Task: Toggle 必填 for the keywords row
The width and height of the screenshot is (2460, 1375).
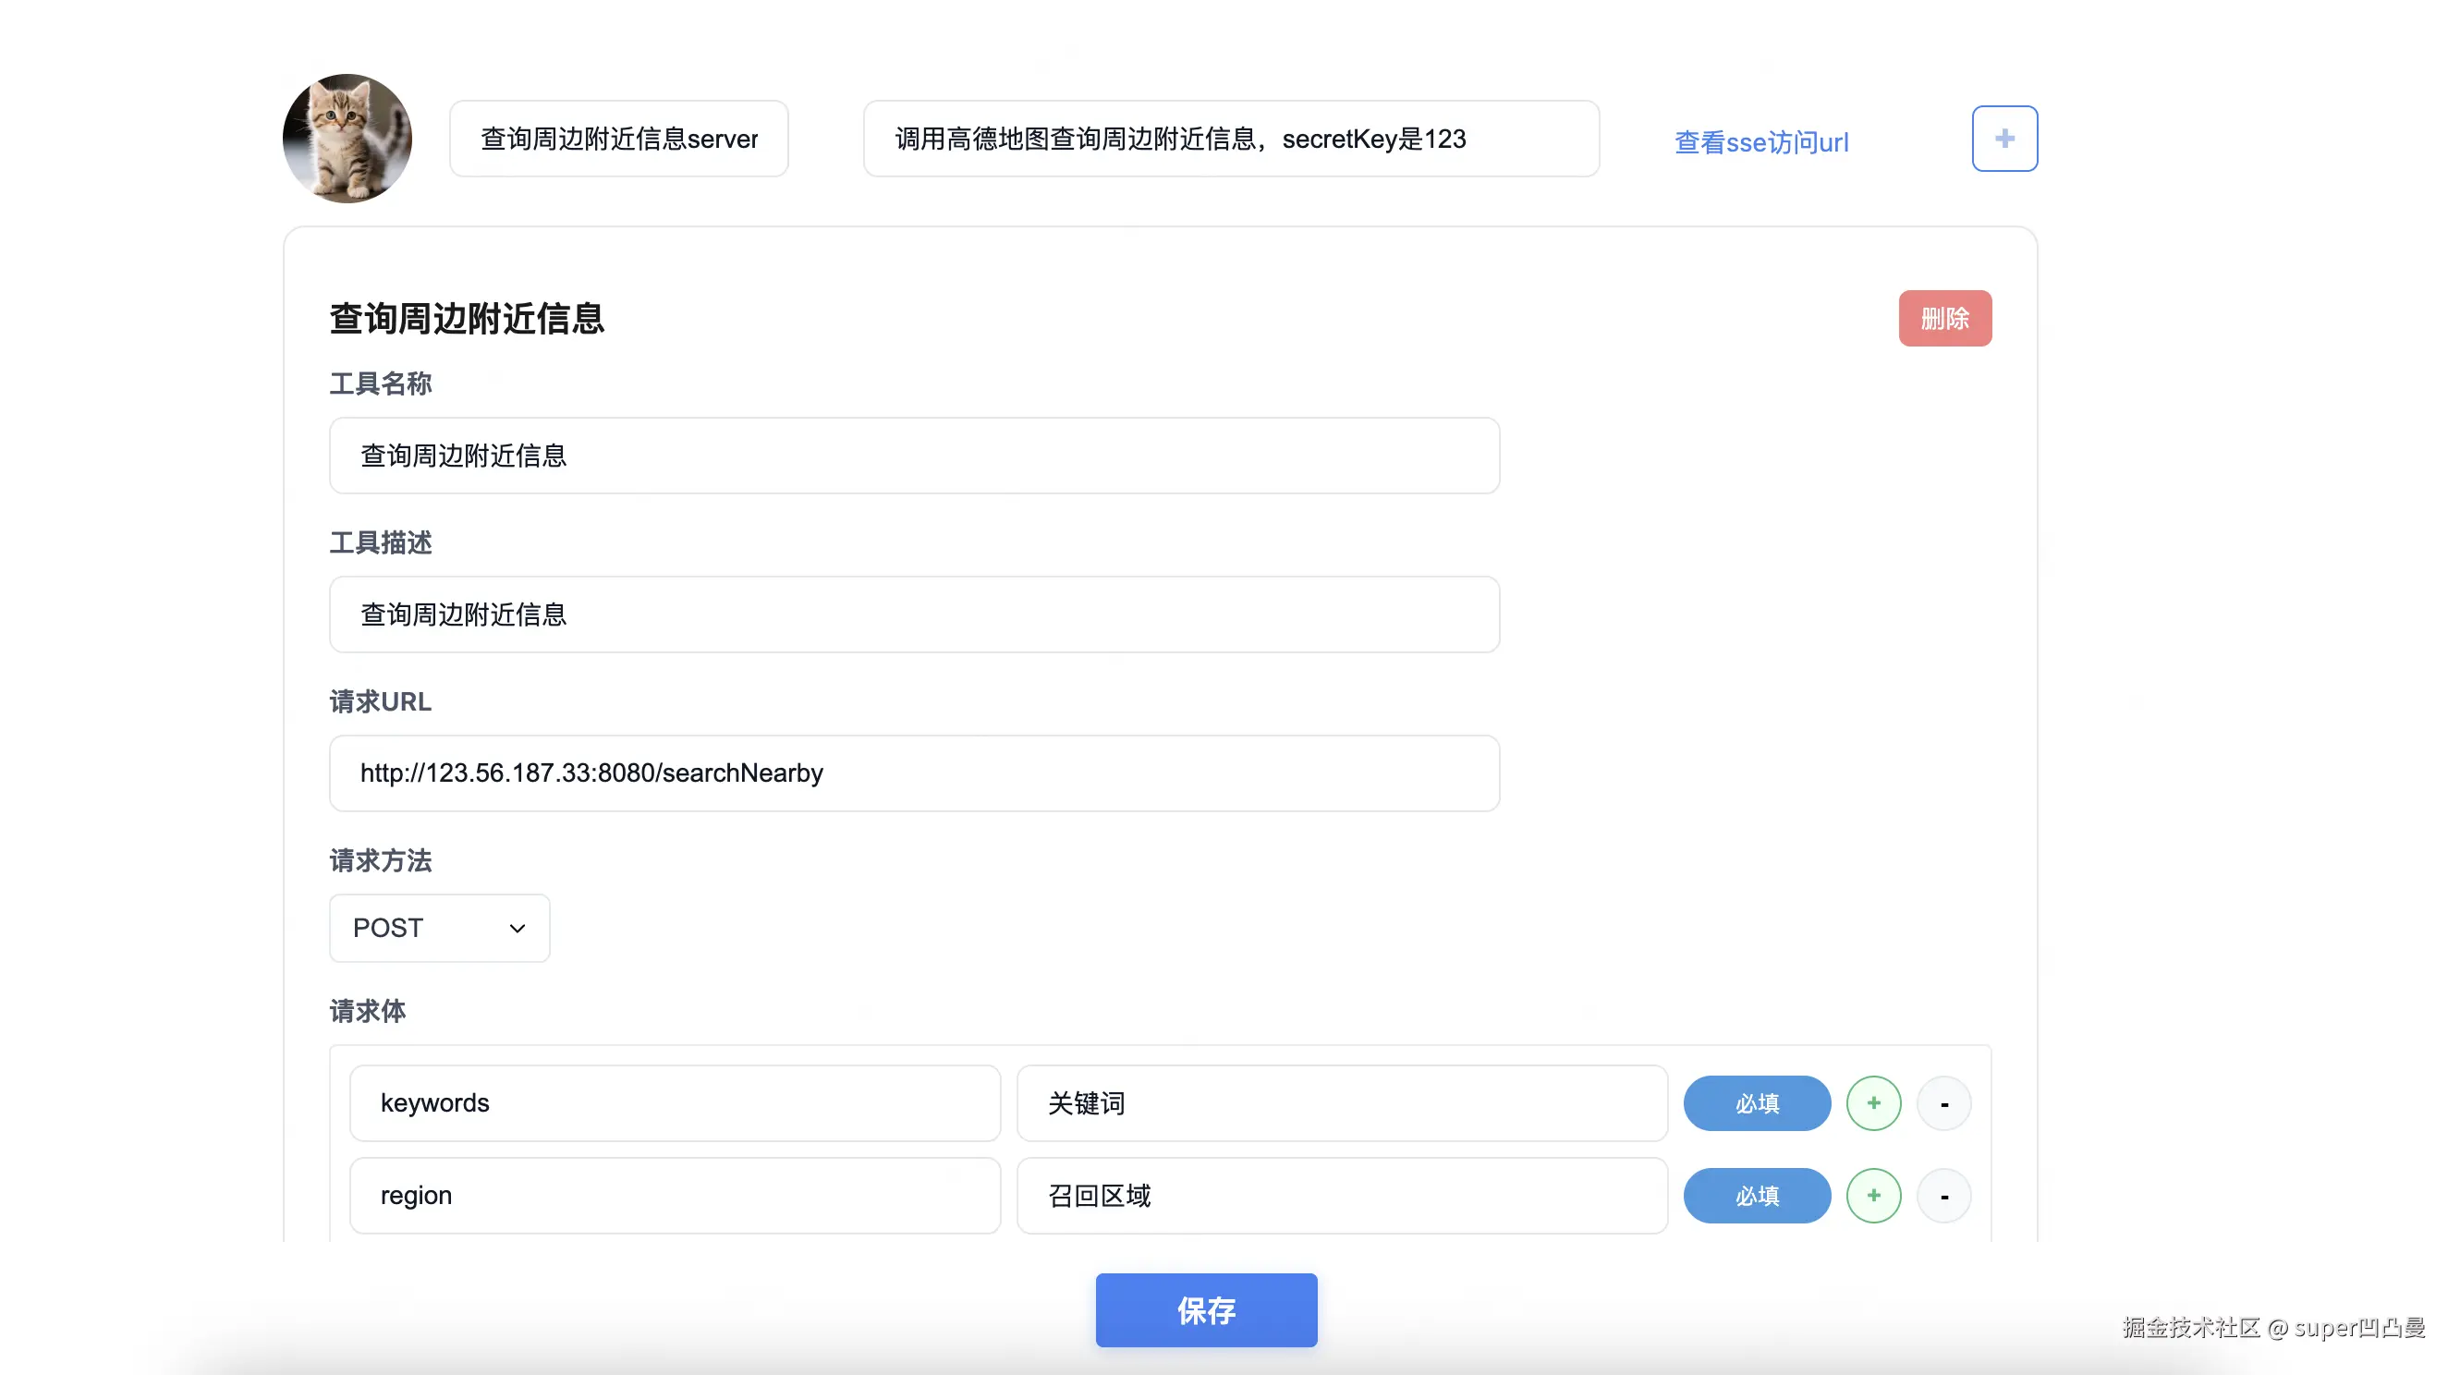Action: point(1757,1103)
